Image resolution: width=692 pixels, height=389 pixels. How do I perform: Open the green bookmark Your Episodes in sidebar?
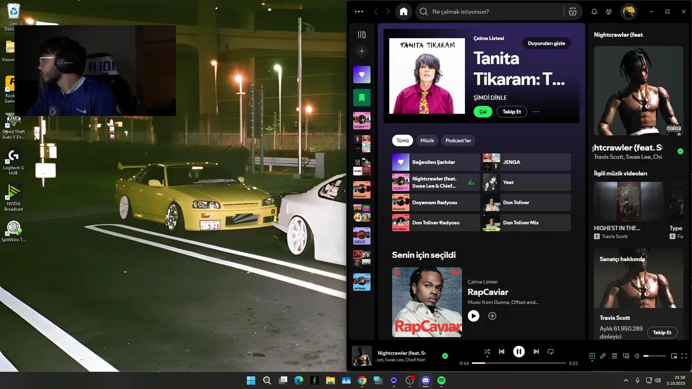pos(362,98)
